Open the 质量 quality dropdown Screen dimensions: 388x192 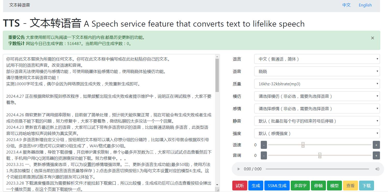tap(317, 84)
